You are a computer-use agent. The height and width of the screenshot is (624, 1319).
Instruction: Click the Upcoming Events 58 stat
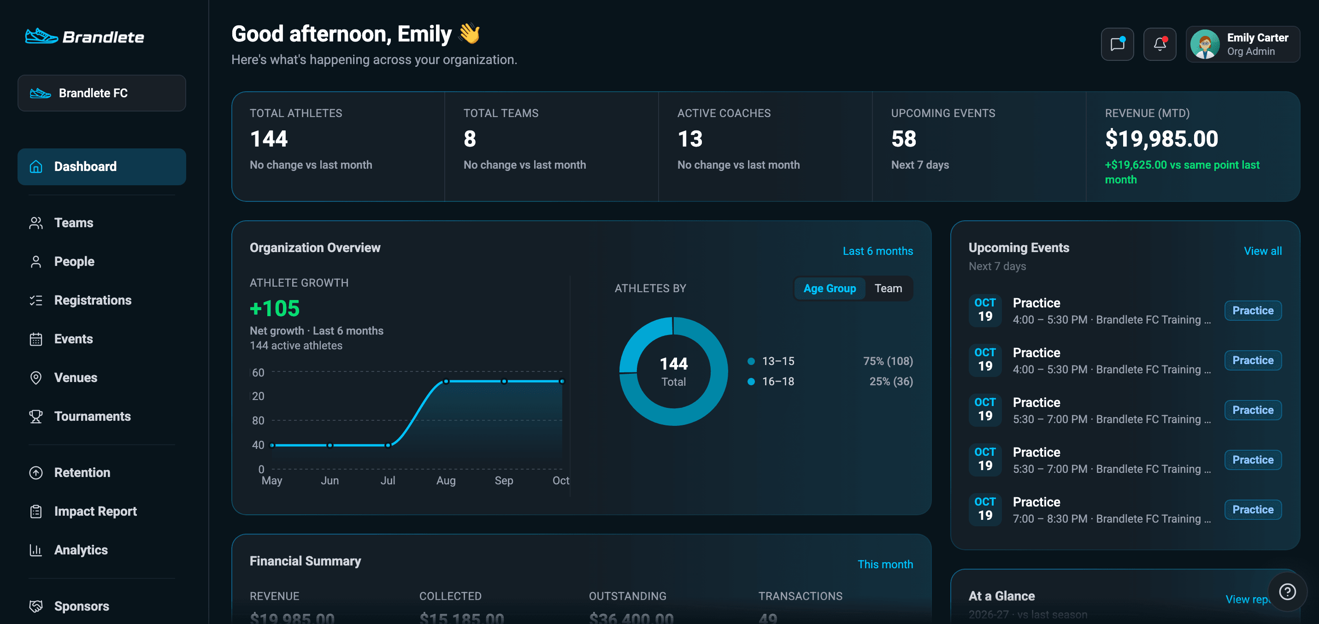(x=904, y=139)
